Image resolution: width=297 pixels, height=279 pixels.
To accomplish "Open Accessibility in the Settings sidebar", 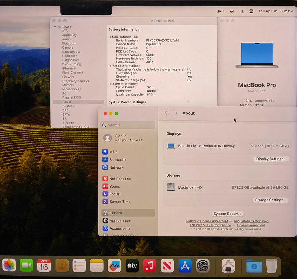I will coord(128,228).
